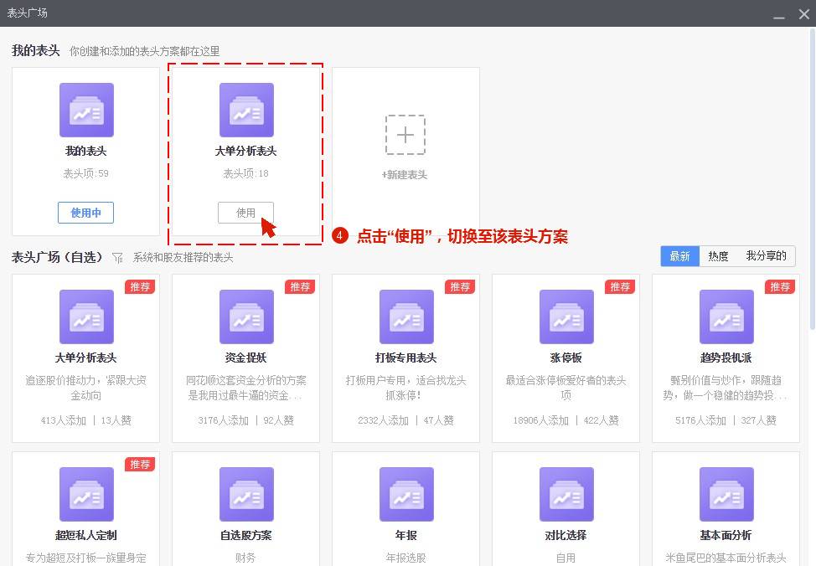Click the 趋势投机派 card icon
Image resolution: width=816 pixels, height=566 pixels.
726,316
